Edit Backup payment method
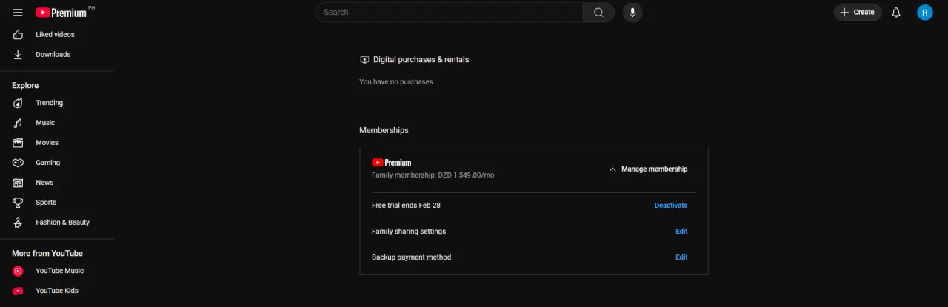The height and width of the screenshot is (307, 948). pos(681,257)
